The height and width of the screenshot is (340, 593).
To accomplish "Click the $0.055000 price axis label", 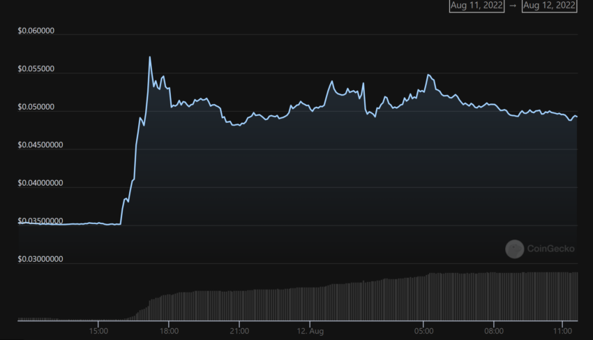I will (x=36, y=69).
